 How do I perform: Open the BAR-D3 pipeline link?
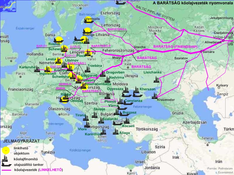pos(55,67)
